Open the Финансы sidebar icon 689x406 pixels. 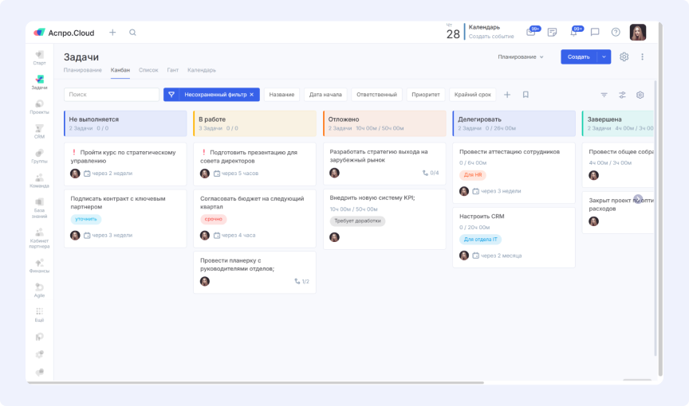[x=39, y=264]
